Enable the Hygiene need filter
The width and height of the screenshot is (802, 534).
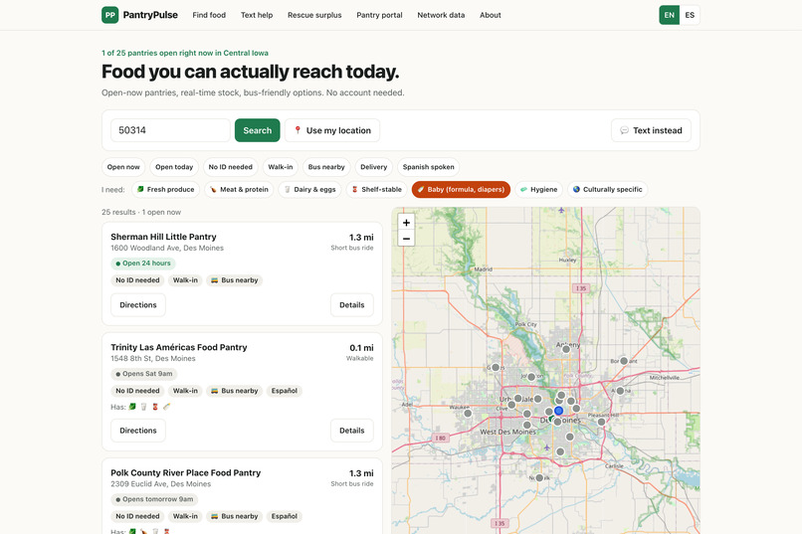tap(539, 190)
